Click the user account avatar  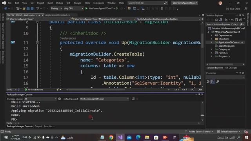[220, 3]
